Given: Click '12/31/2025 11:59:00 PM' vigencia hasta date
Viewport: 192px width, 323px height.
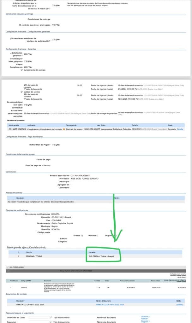Looking at the screenshot, I should [x=128, y=99].
